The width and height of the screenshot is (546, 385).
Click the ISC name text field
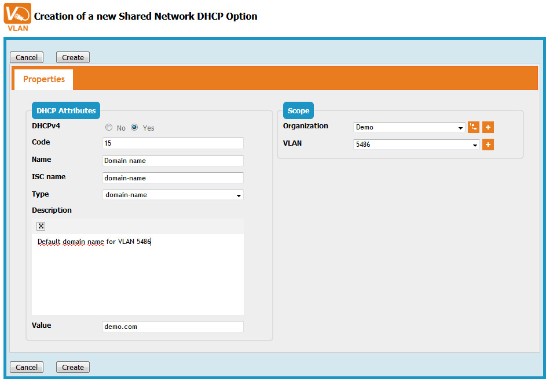pos(173,178)
